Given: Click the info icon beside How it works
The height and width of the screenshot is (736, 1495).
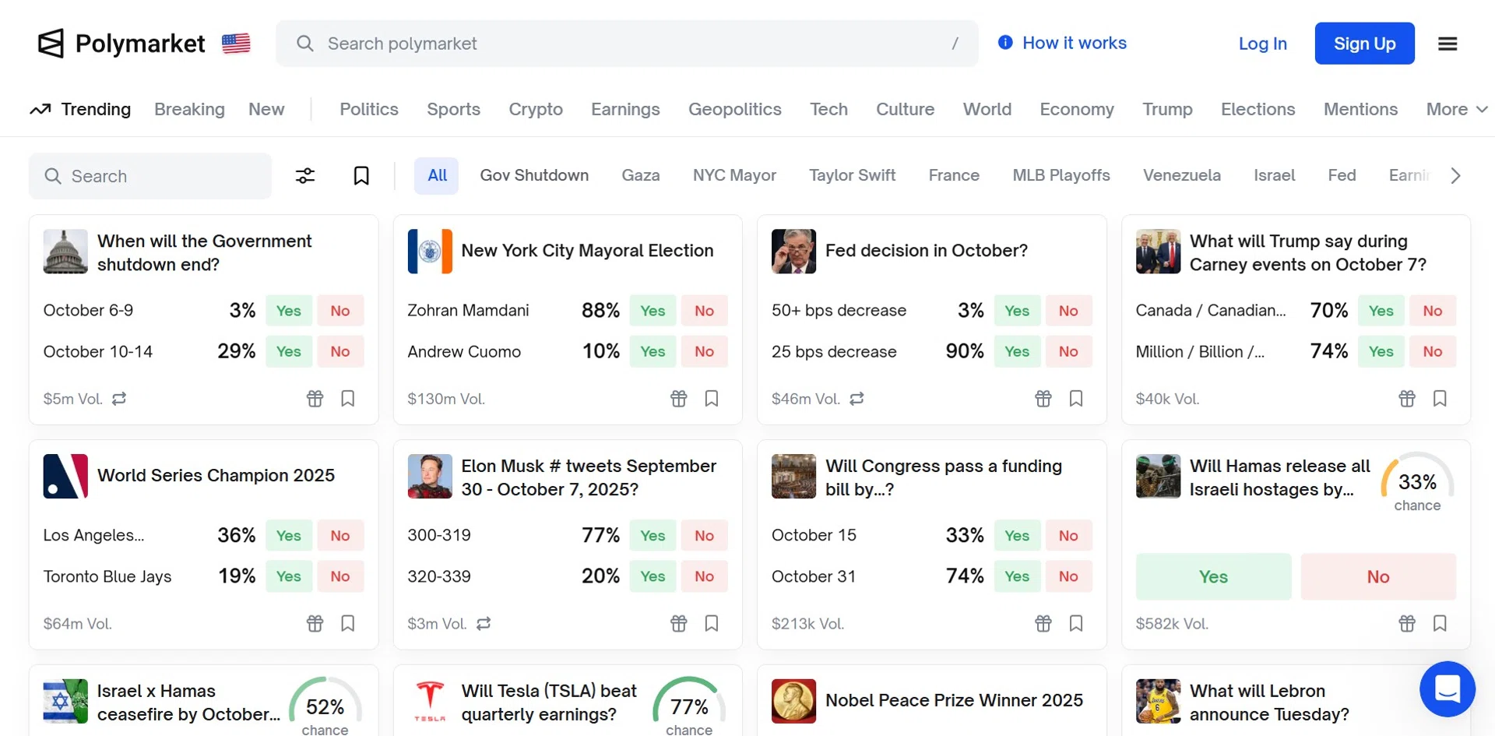Looking at the screenshot, I should click(x=1005, y=43).
